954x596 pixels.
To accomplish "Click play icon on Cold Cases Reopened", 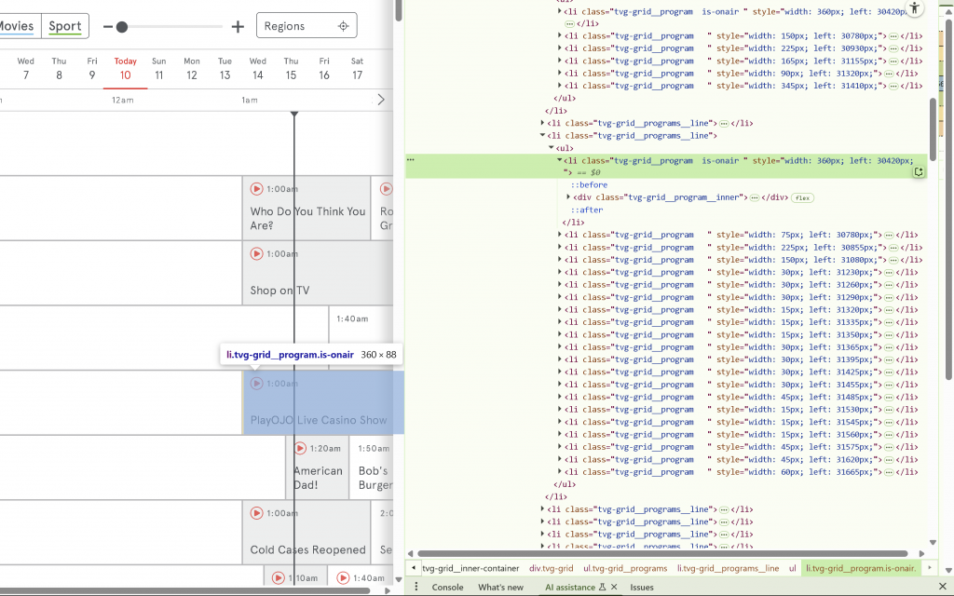I will [257, 513].
